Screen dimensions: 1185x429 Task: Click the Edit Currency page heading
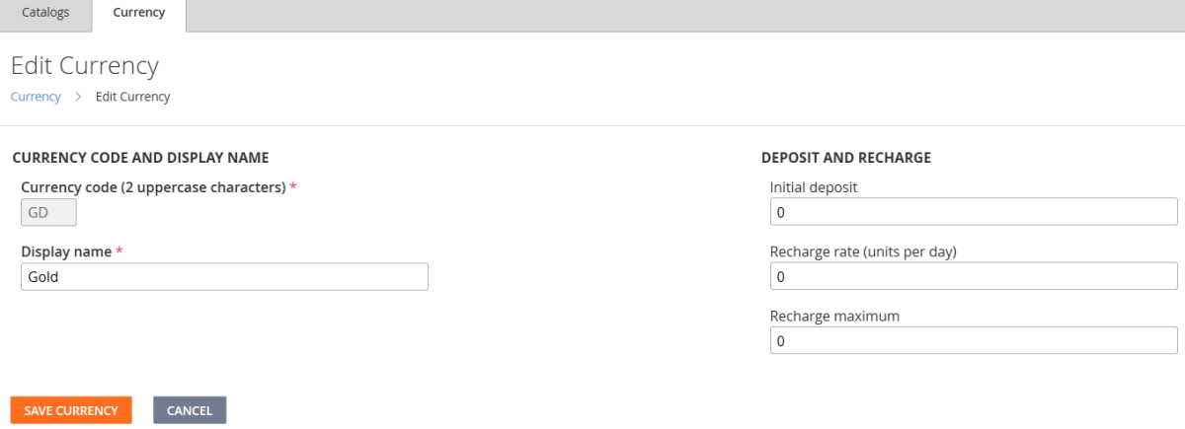(85, 66)
